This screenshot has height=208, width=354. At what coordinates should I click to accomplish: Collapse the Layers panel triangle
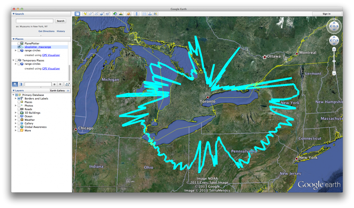tap(13, 90)
